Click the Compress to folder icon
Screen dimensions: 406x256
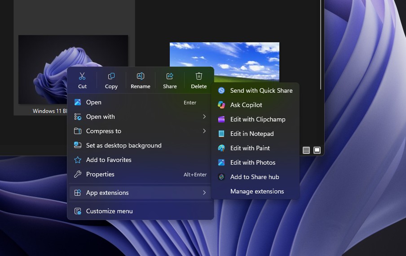[78, 131]
